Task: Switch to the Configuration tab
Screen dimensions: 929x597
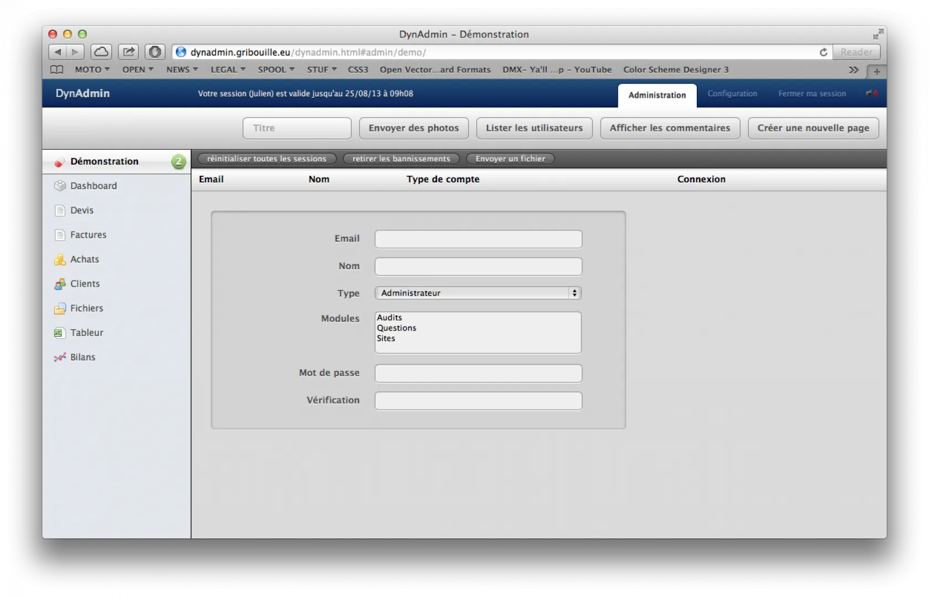Action: point(732,94)
